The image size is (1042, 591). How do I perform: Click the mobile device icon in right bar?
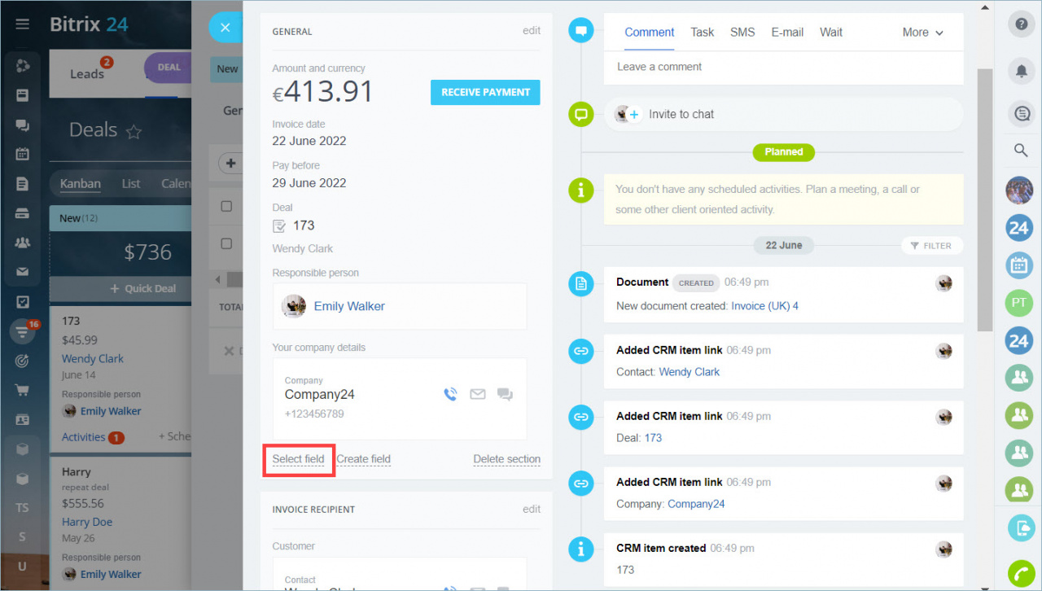(x=1021, y=528)
